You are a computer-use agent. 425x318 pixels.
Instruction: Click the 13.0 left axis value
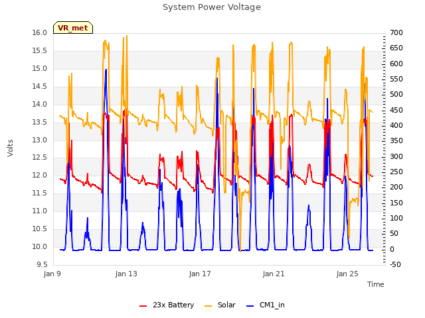40,140
